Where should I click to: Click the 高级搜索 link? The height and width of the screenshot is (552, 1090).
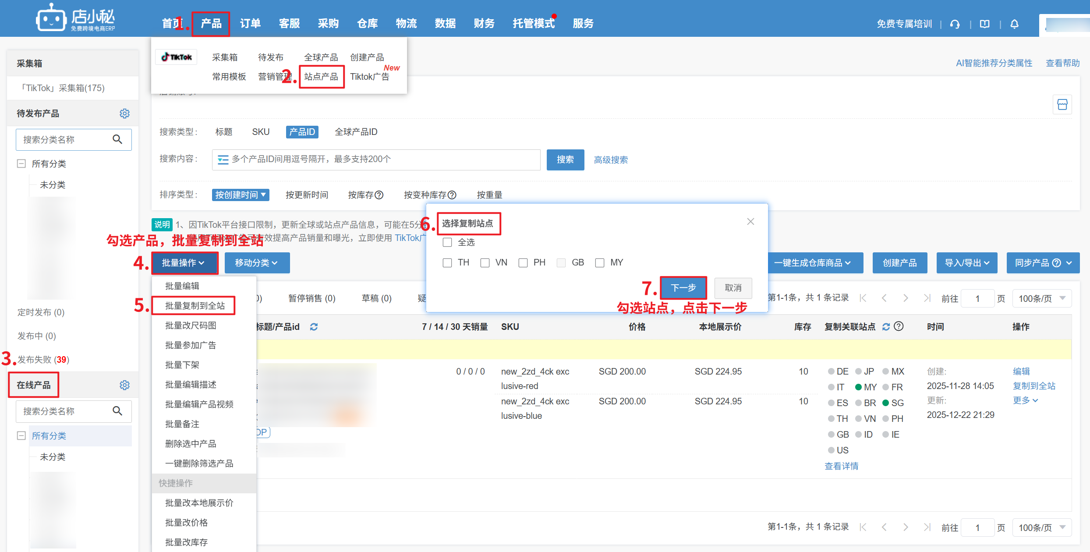pyautogui.click(x=611, y=160)
